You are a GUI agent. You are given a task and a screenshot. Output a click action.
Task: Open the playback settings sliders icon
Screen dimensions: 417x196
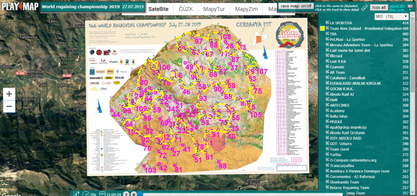(75, 194)
